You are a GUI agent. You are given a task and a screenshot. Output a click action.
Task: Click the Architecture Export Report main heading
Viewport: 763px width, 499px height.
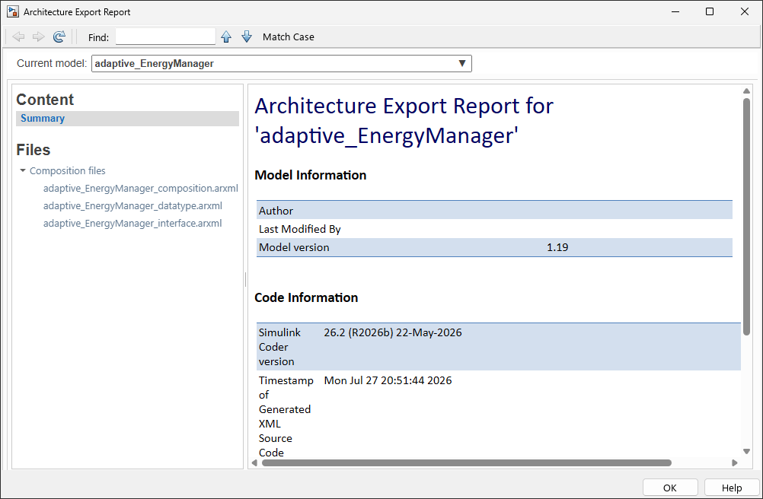(x=404, y=120)
